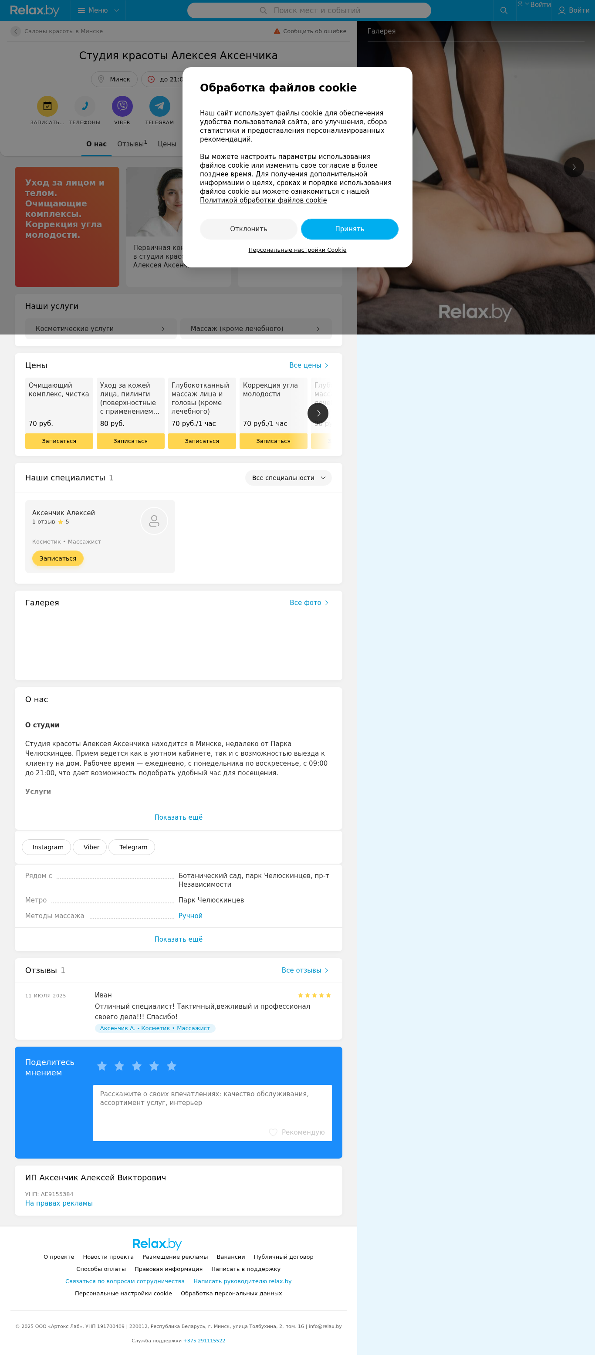Click Записаться under Глубокотканный массаж лица
595x1355 pixels.
point(202,441)
